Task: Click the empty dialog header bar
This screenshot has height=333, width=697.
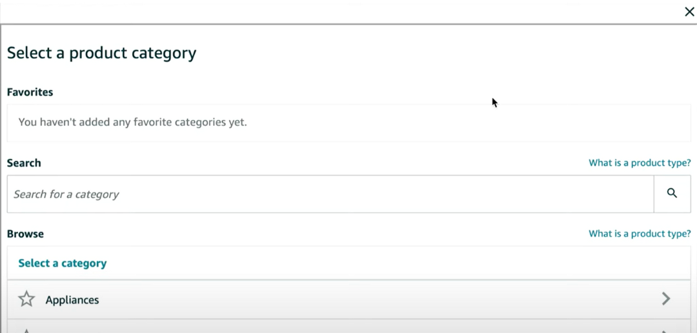Action: pyautogui.click(x=338, y=12)
